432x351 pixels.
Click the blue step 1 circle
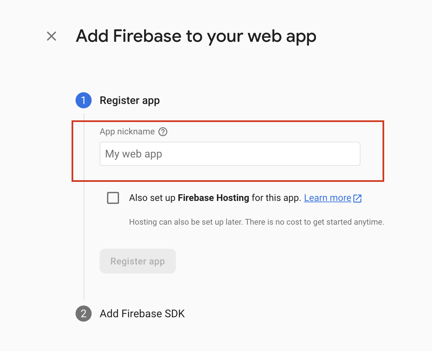point(84,100)
